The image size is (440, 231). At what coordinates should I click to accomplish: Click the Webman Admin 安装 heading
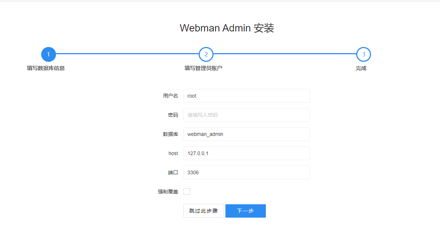[227, 28]
